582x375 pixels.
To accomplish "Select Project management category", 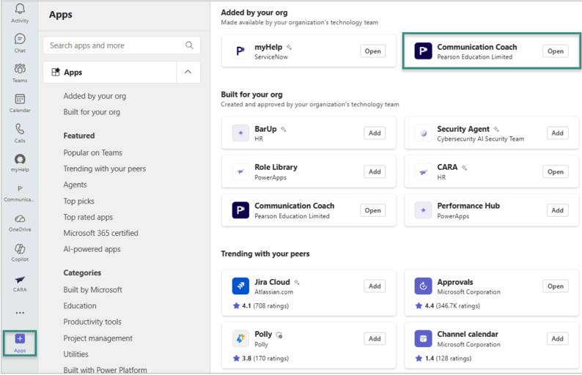I will pyautogui.click(x=98, y=338).
